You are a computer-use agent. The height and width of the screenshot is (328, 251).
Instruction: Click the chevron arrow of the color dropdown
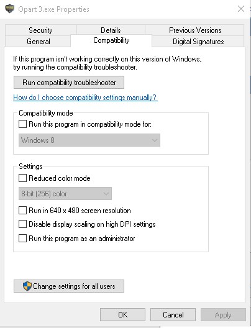tap(106, 194)
